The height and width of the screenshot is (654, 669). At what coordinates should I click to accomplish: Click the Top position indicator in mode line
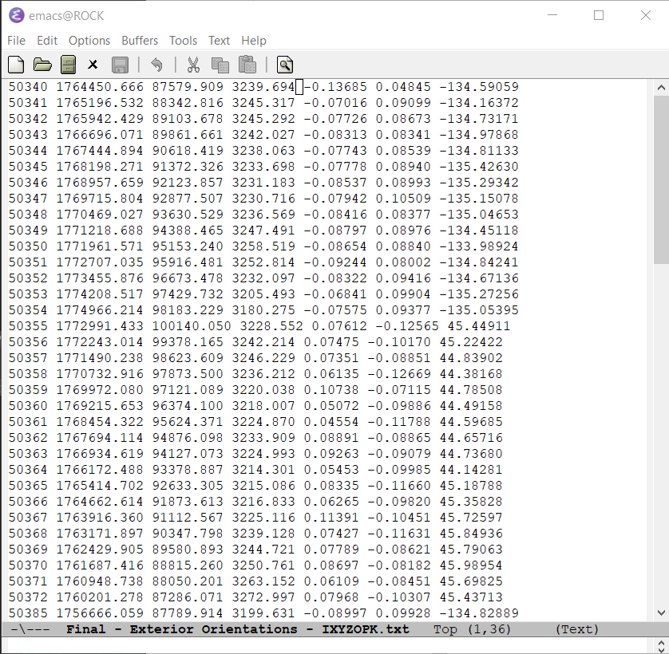(445, 628)
